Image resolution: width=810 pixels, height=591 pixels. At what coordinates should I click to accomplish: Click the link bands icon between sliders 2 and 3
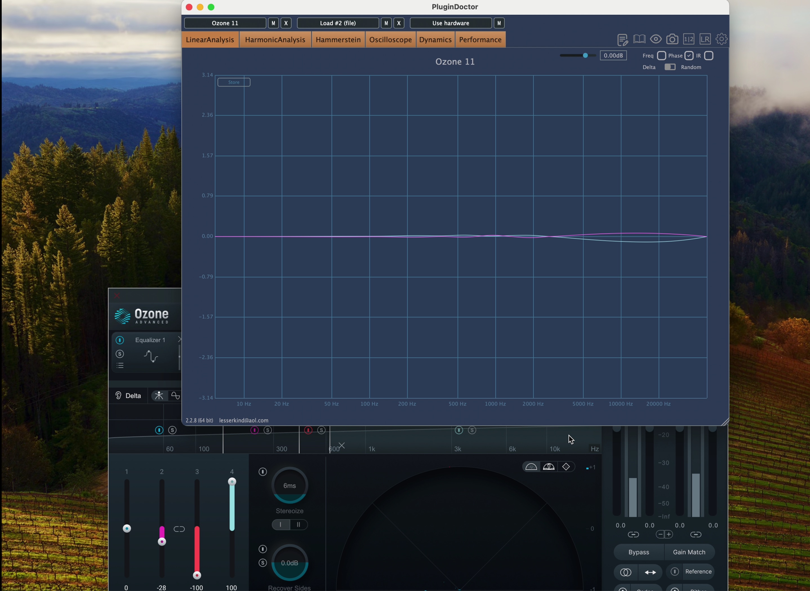point(179,529)
